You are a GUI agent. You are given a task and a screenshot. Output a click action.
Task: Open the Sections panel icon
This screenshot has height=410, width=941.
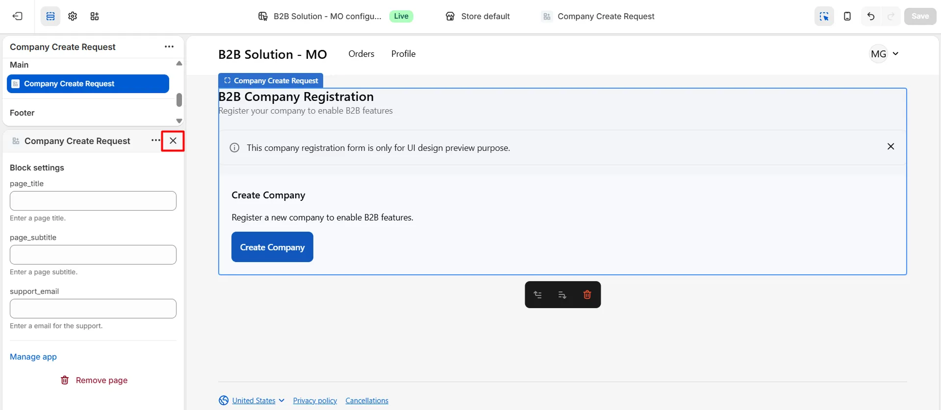click(51, 16)
